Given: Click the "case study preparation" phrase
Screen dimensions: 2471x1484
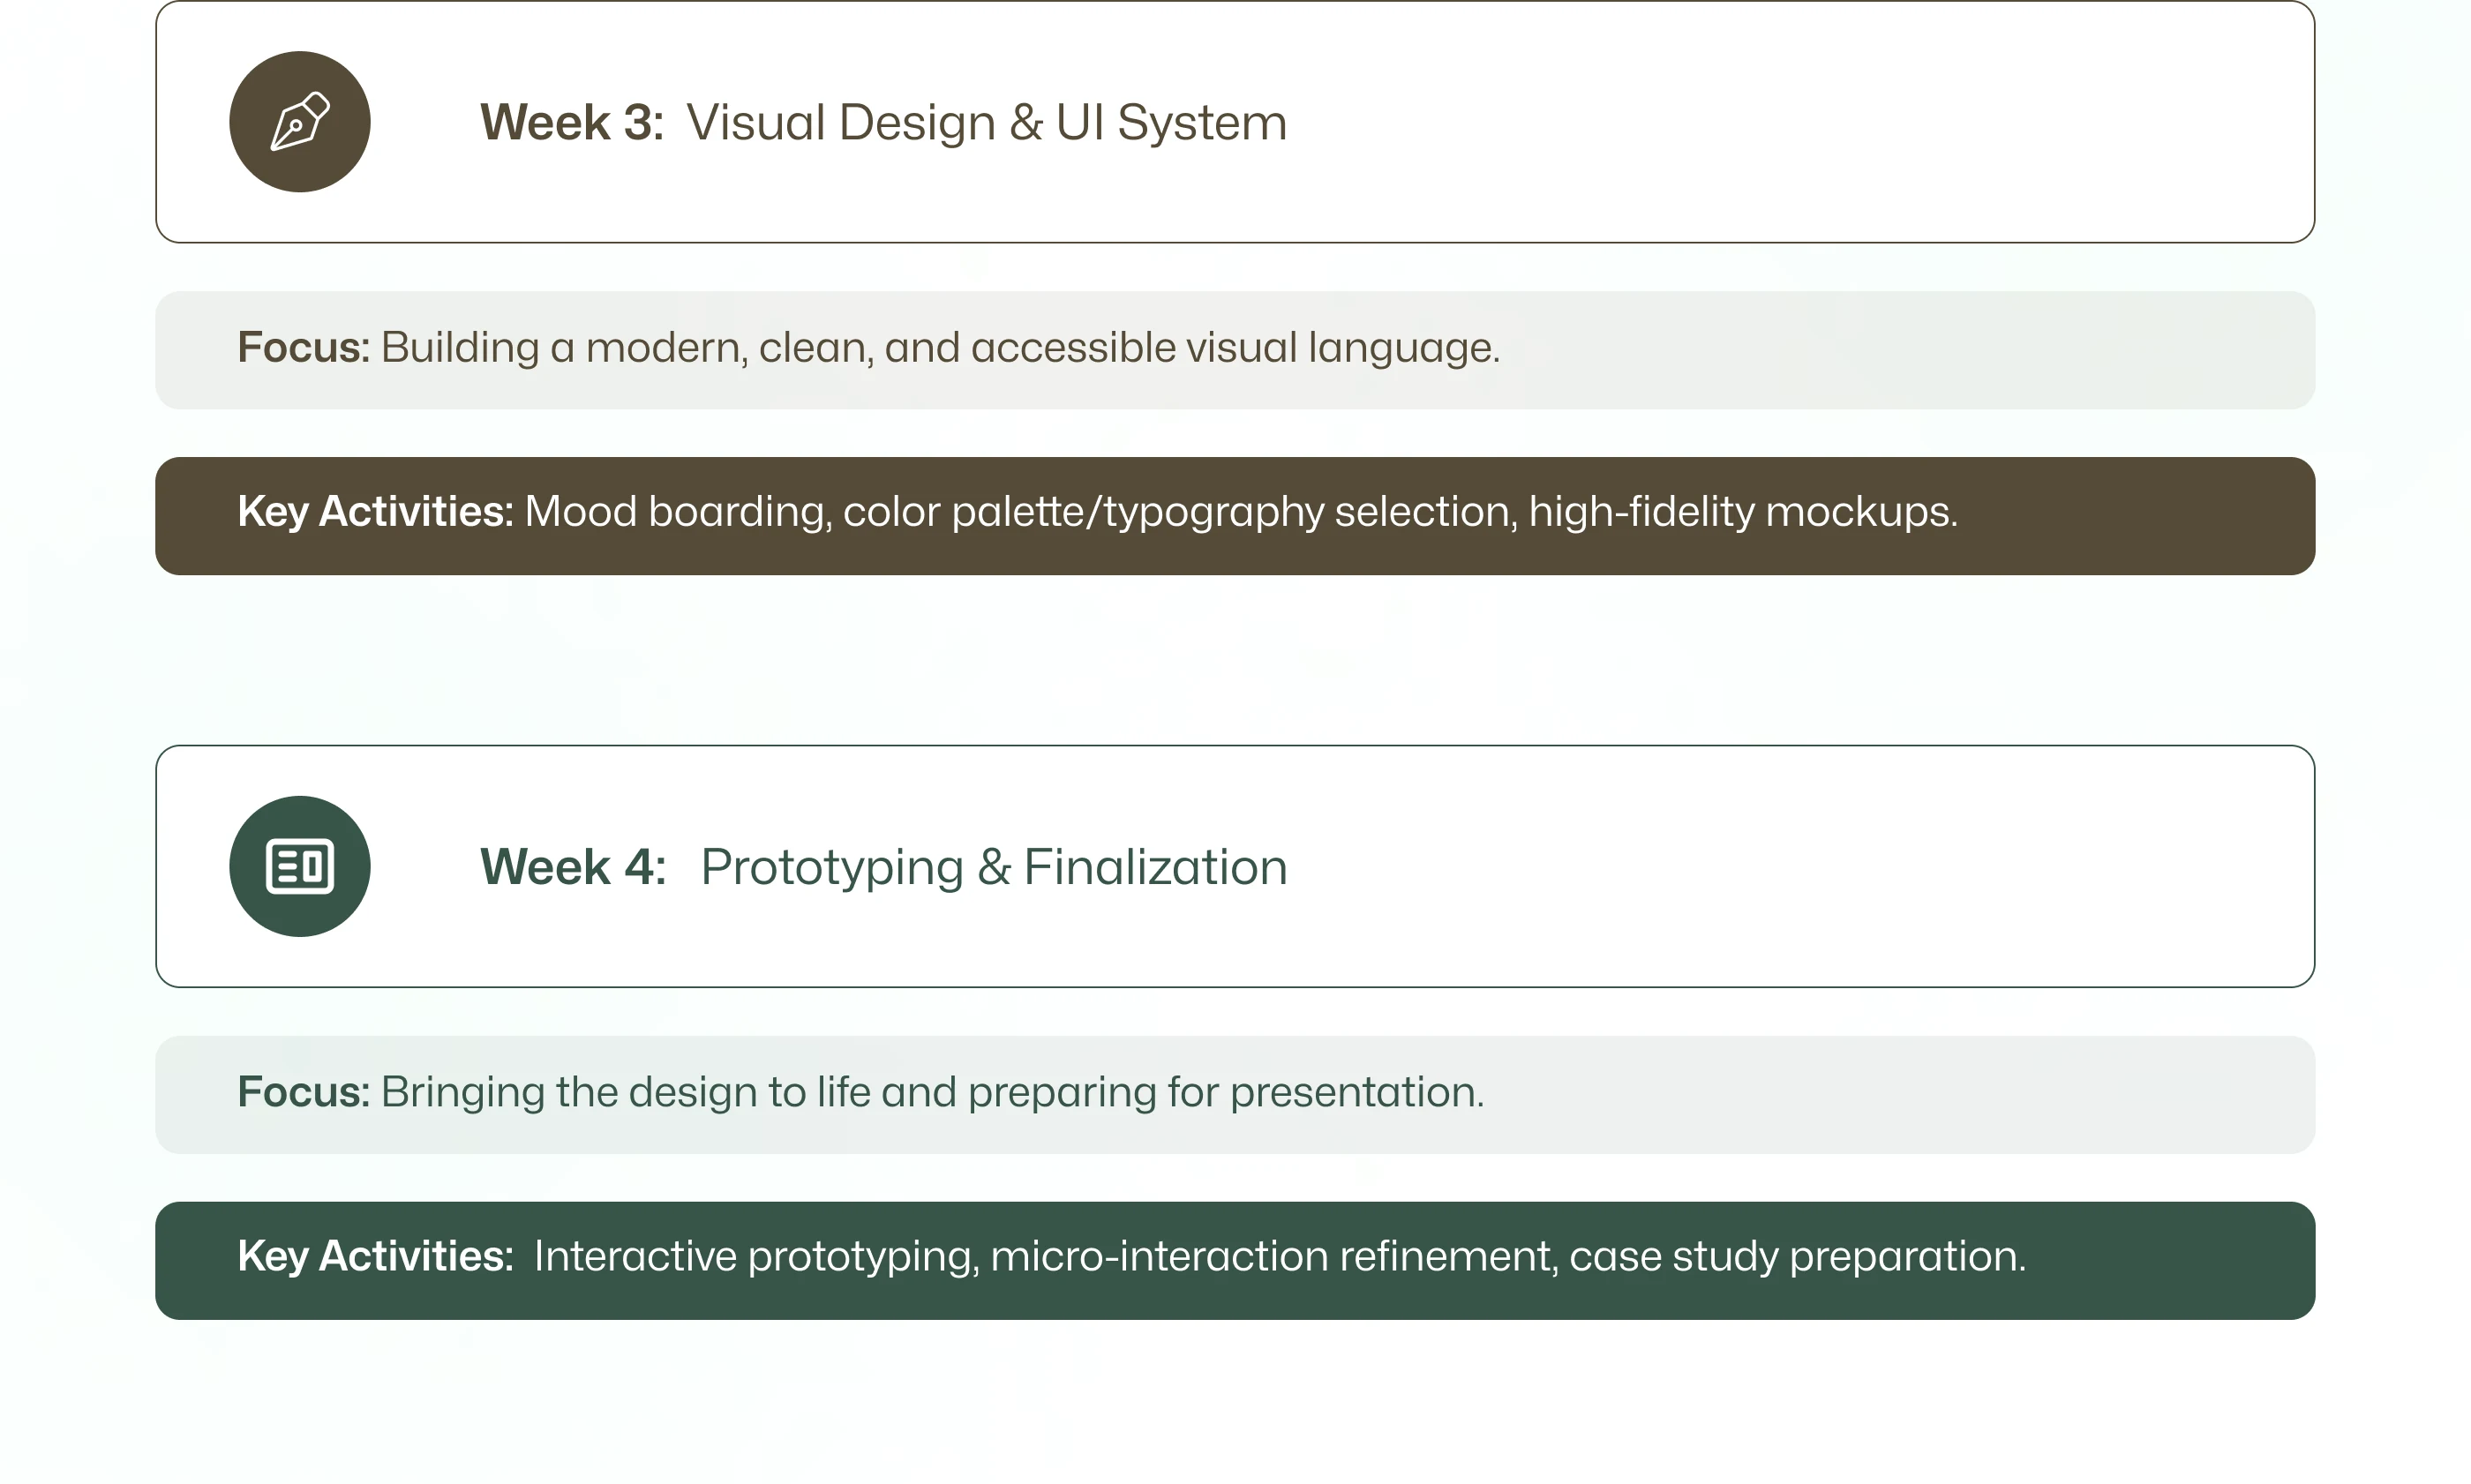Looking at the screenshot, I should coord(1796,1256).
